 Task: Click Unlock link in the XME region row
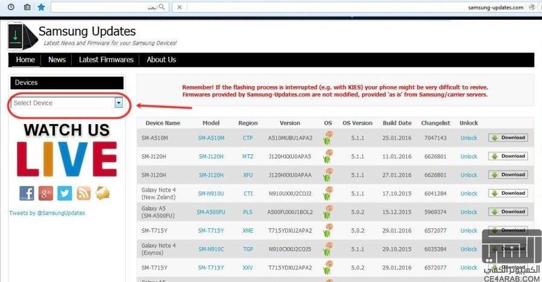468,231
